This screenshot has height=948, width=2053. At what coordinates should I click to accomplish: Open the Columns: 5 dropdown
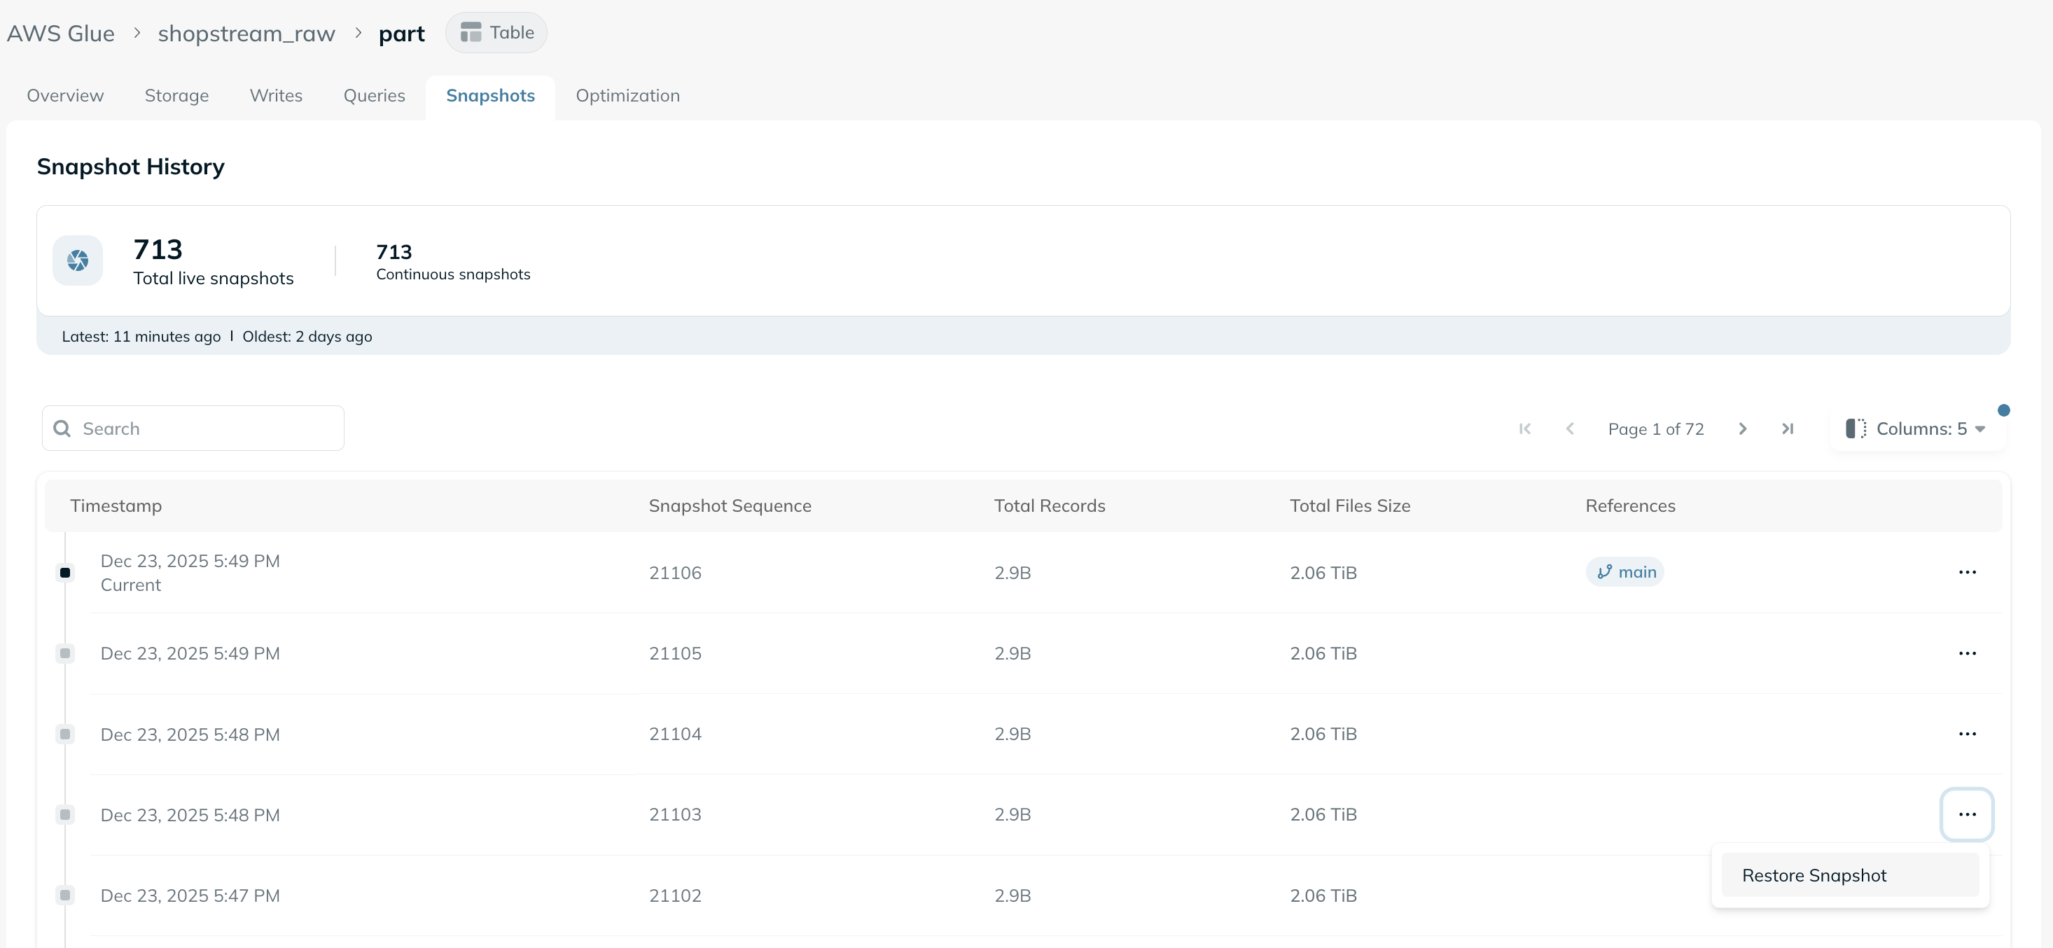pos(1916,428)
